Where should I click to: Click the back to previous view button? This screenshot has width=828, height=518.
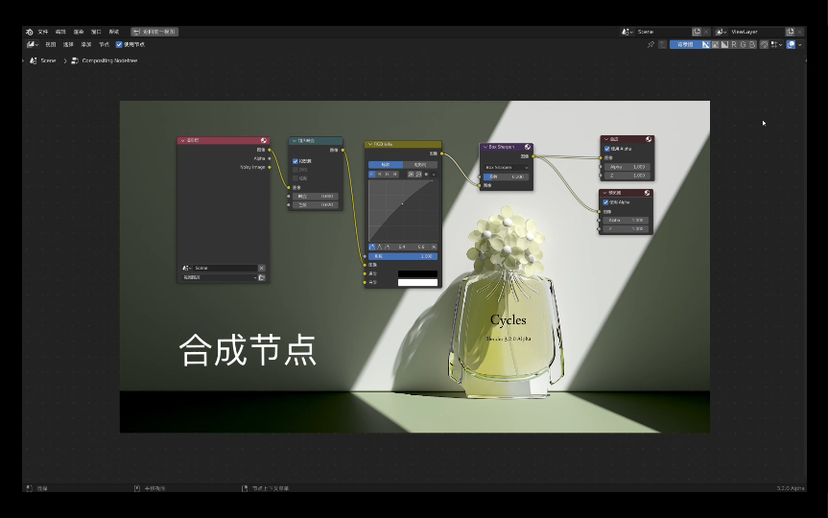tap(154, 33)
